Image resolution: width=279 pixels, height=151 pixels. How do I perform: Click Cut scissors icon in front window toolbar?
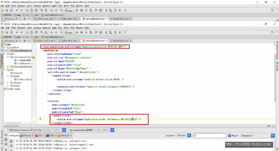27,33
